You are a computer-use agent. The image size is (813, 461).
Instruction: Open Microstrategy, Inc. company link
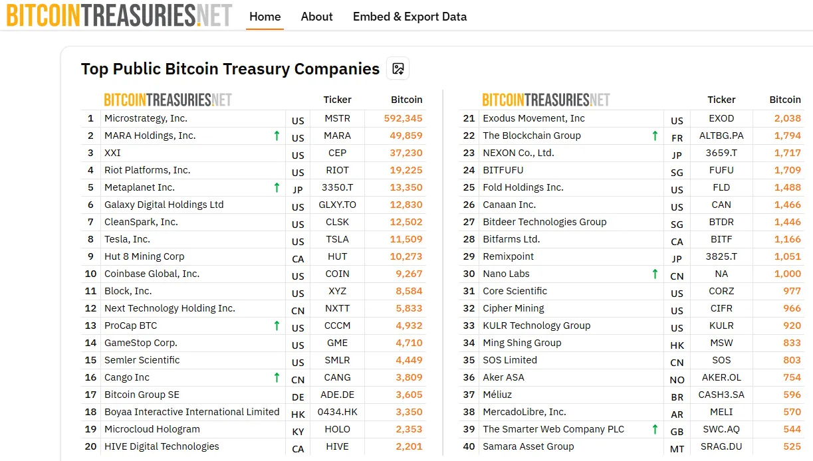(x=146, y=118)
